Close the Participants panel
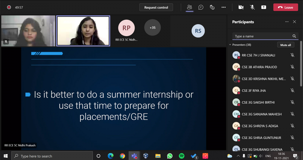303x160 pixels. tap(295, 22)
